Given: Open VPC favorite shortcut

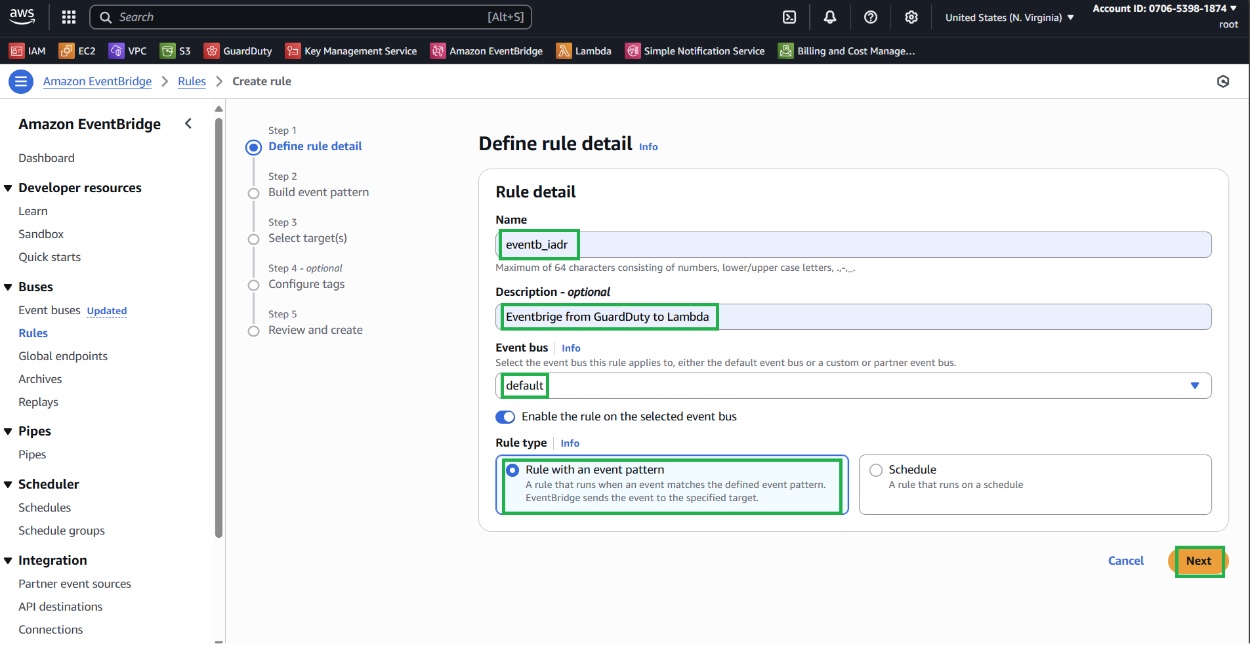Looking at the screenshot, I should coord(128,51).
